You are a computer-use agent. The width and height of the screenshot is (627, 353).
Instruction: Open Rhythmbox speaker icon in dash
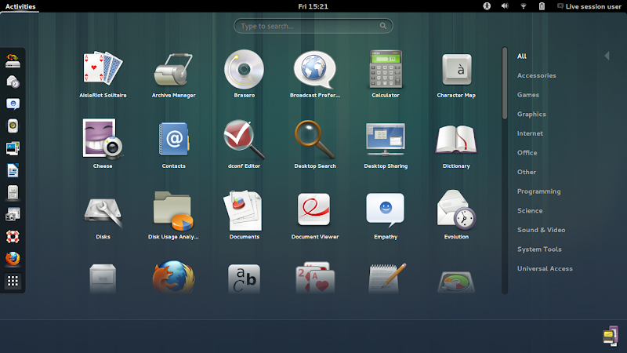pyautogui.click(x=13, y=126)
